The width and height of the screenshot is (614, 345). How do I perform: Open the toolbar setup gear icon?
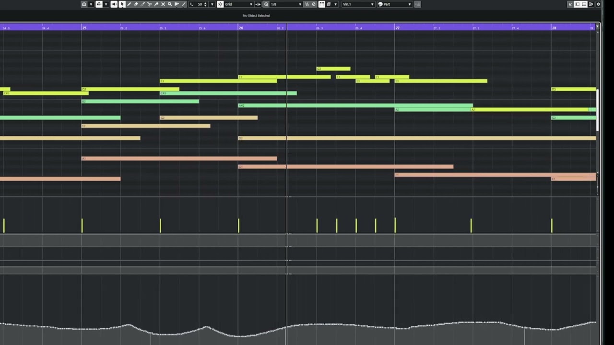598,4
